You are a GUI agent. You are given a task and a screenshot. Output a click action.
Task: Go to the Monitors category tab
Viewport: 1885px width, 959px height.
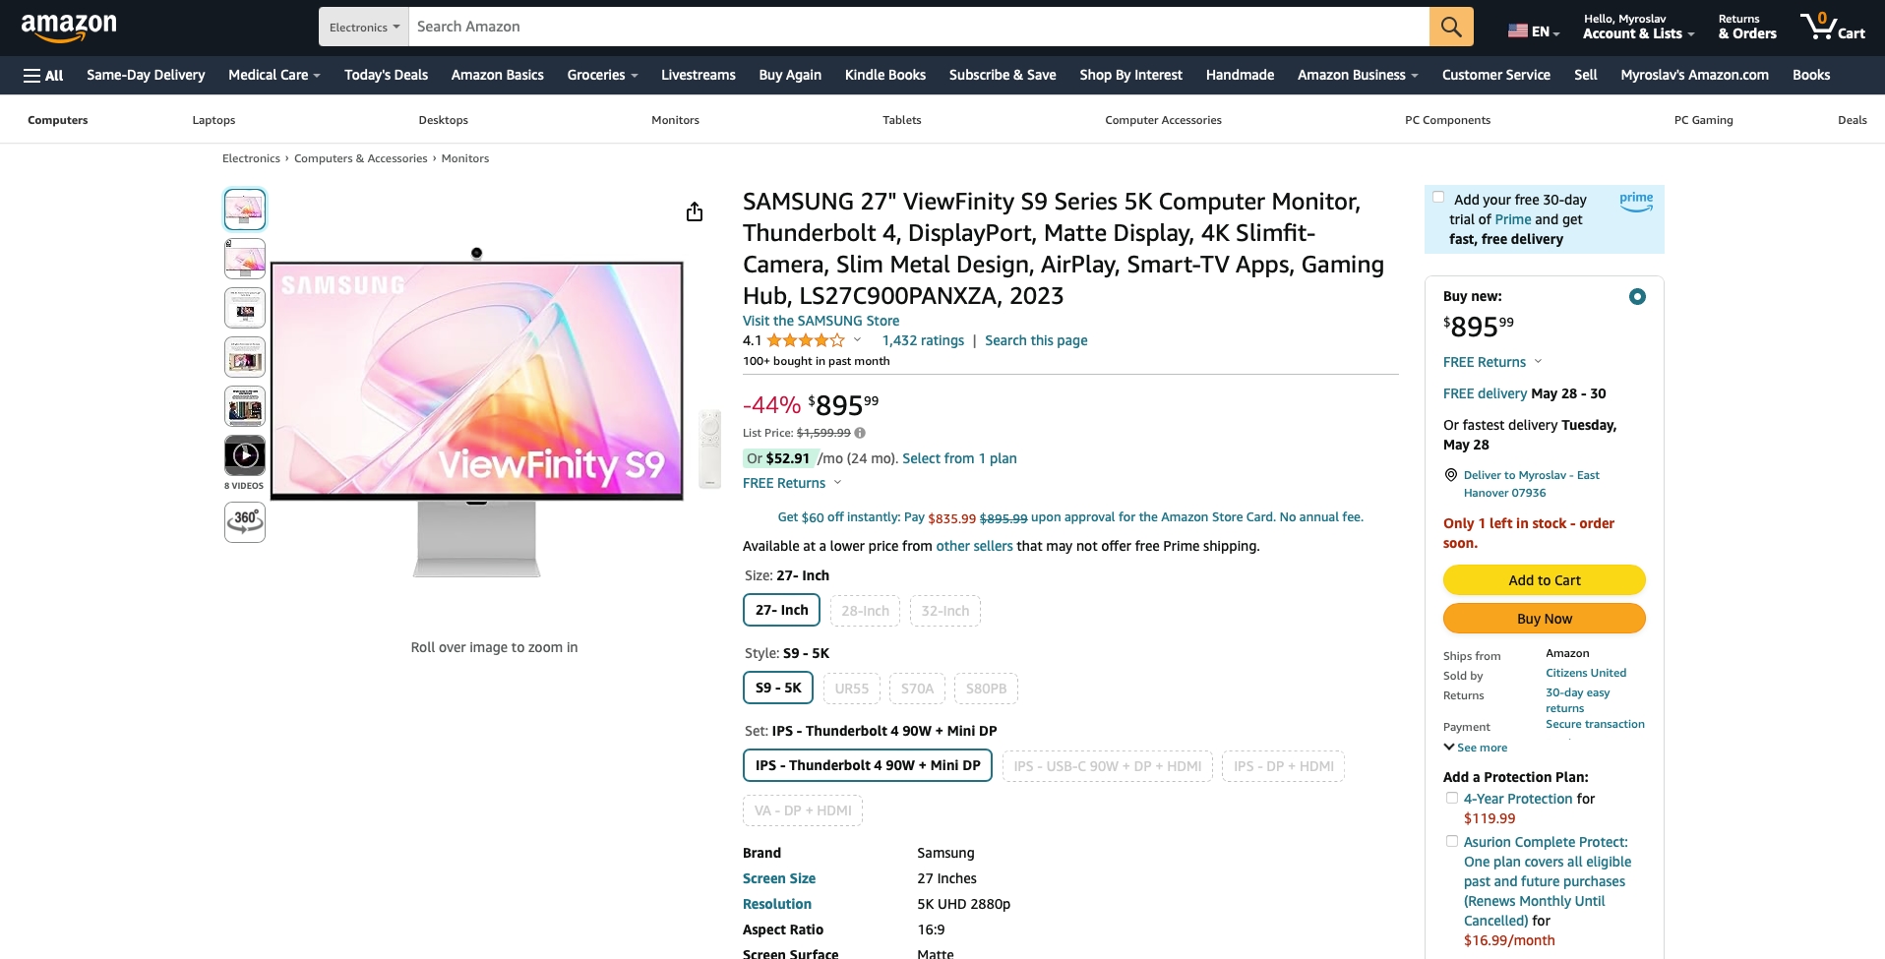point(675,120)
